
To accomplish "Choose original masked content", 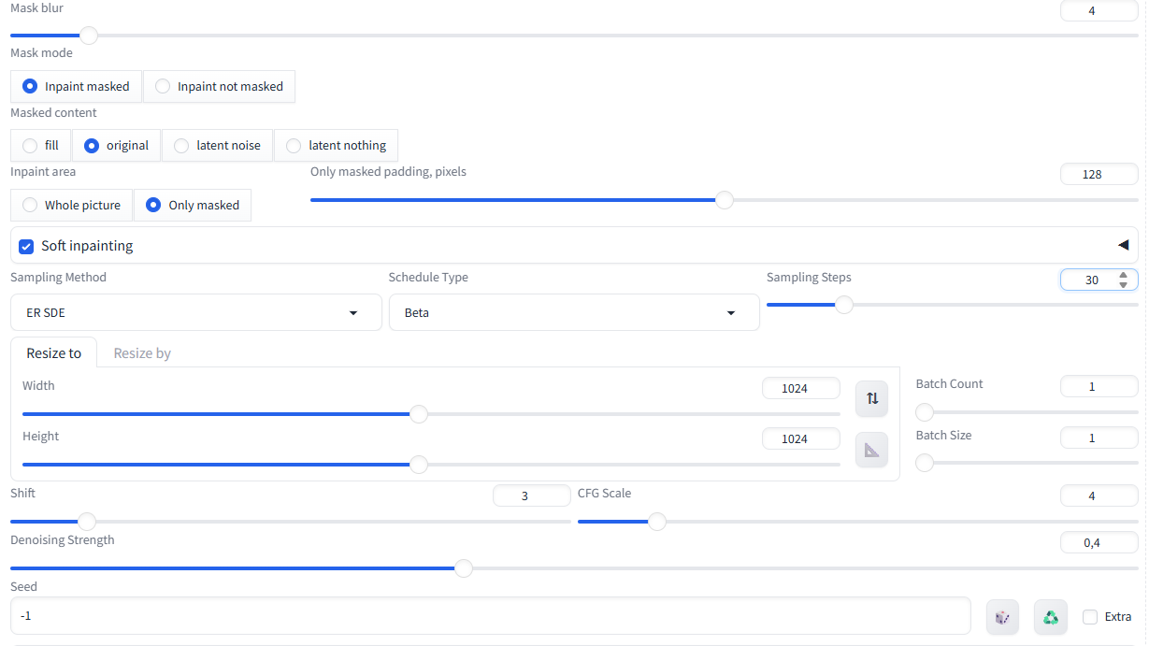I will tap(116, 145).
